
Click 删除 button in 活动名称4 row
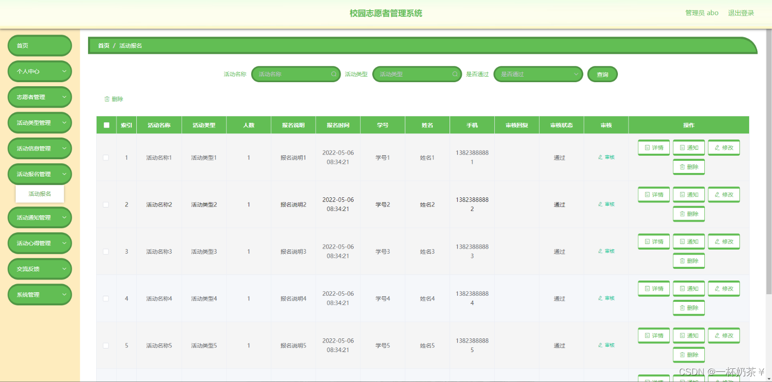point(689,308)
